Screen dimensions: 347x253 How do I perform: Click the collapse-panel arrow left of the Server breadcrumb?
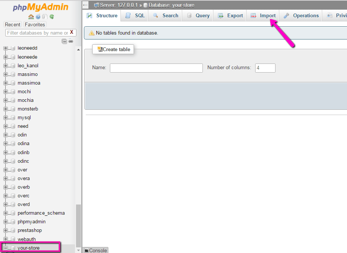[86, 5]
